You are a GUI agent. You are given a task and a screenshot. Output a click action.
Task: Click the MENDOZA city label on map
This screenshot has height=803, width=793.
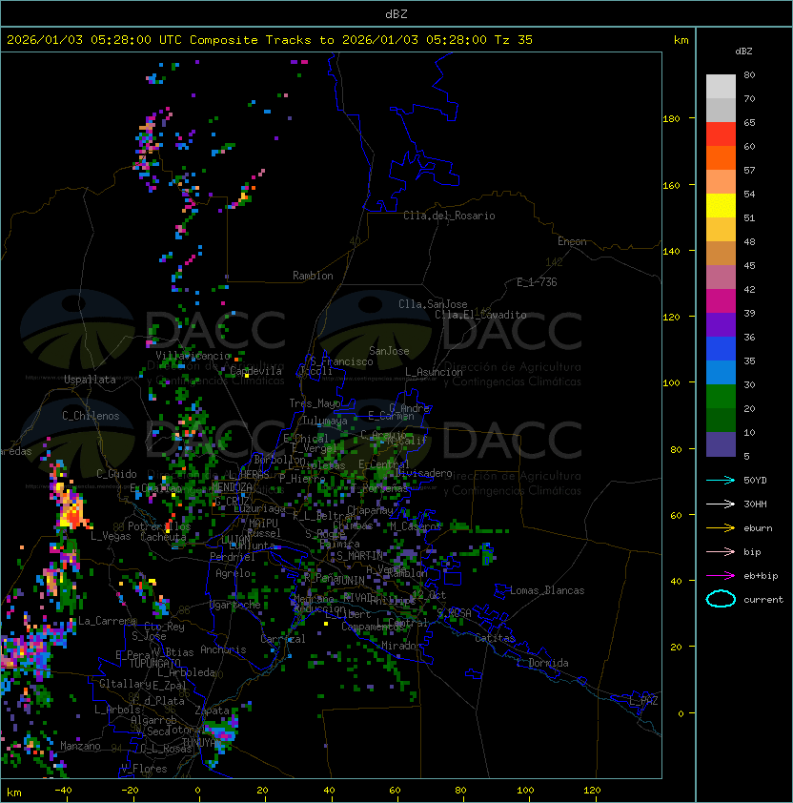[232, 487]
